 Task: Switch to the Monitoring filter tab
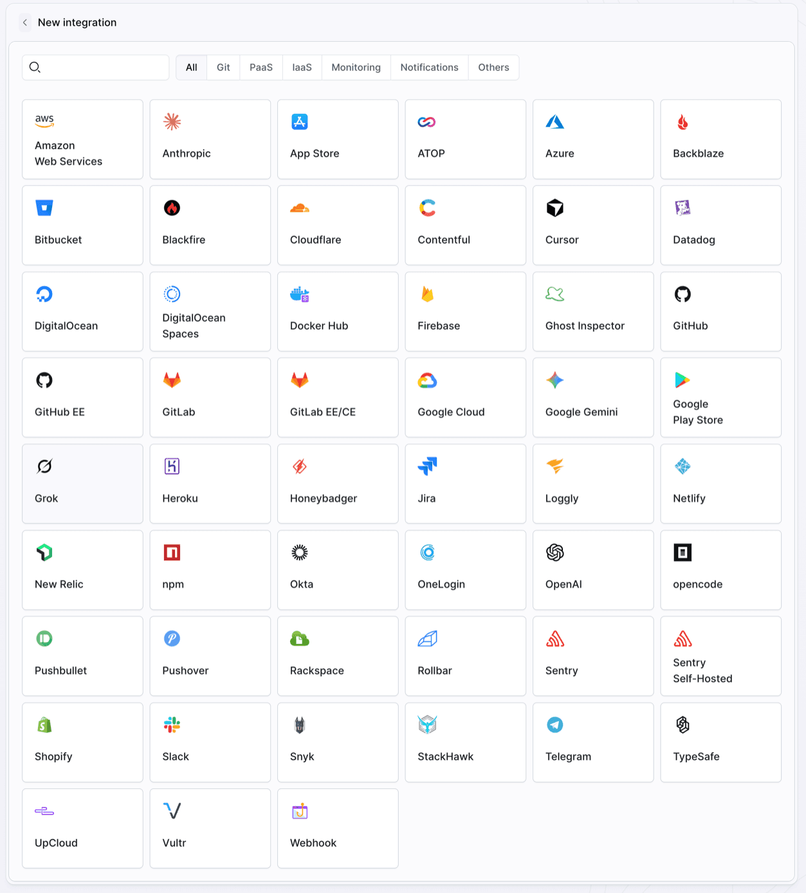[356, 68]
